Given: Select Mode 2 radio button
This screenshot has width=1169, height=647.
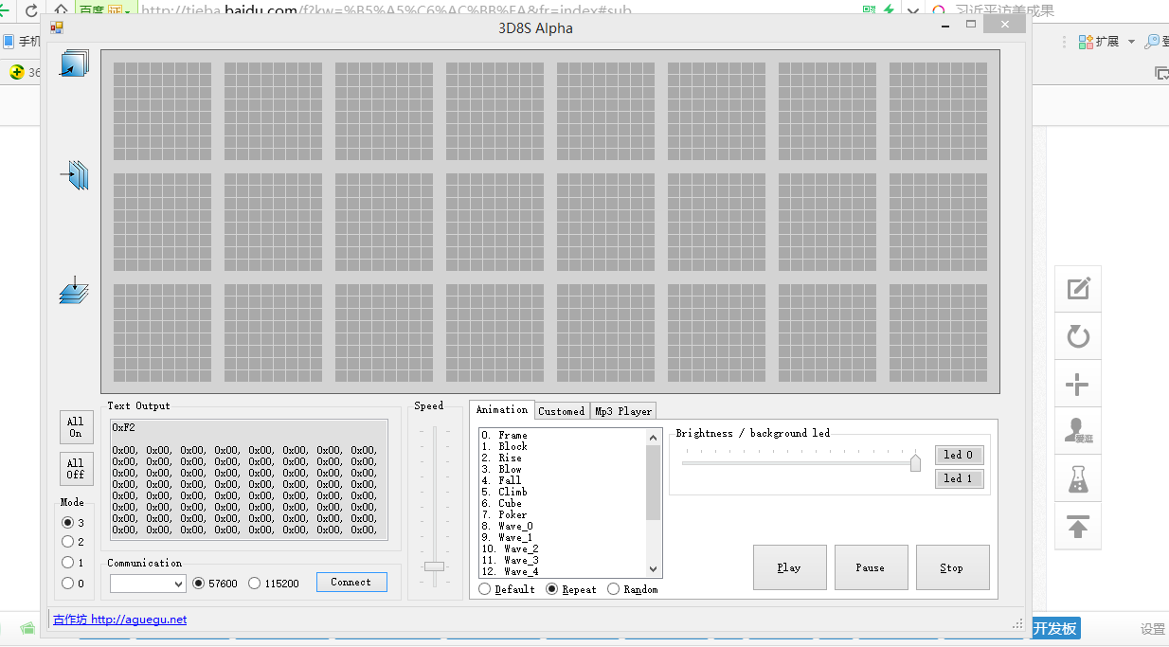Looking at the screenshot, I should tap(67, 542).
